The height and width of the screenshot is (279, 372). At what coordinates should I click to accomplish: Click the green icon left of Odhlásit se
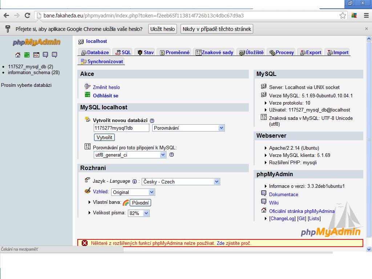[88, 95]
